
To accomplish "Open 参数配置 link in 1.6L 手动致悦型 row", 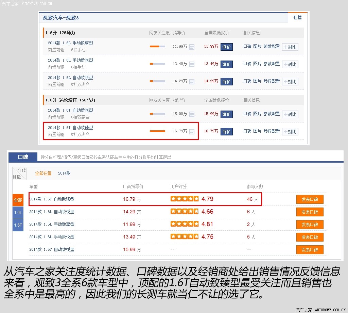I will pyautogui.click(x=272, y=64).
